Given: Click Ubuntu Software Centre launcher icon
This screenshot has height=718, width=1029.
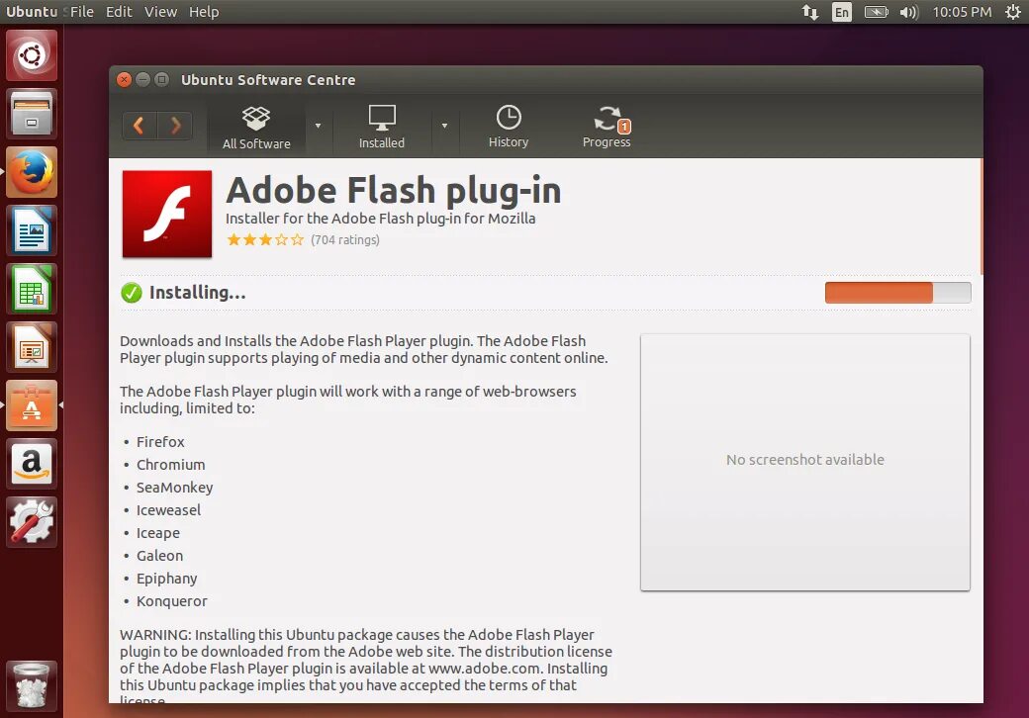Looking at the screenshot, I should pyautogui.click(x=32, y=405).
